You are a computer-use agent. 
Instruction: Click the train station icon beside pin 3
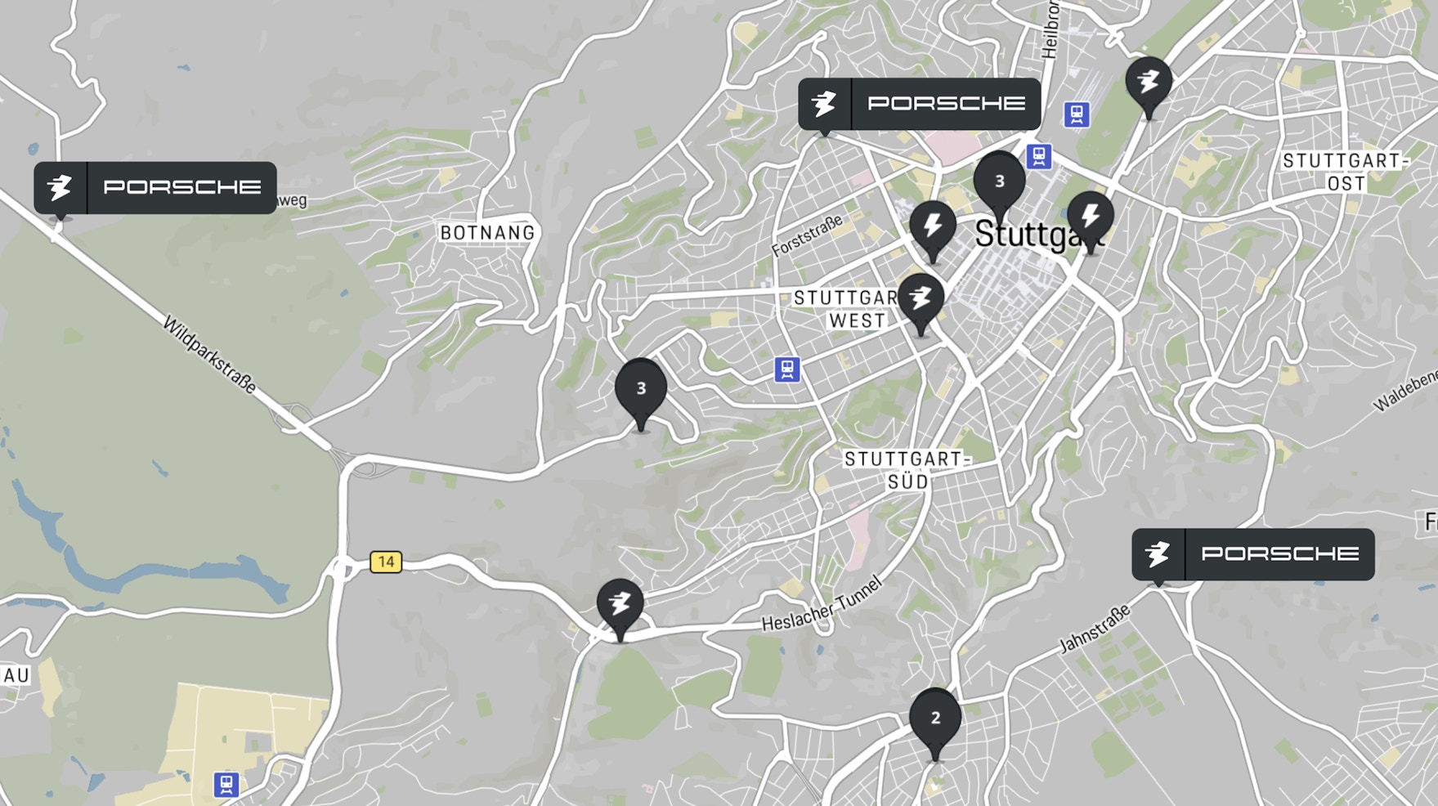(1039, 156)
